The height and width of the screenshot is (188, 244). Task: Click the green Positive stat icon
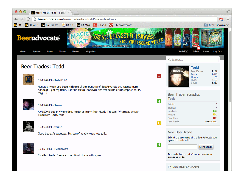coord(214,111)
